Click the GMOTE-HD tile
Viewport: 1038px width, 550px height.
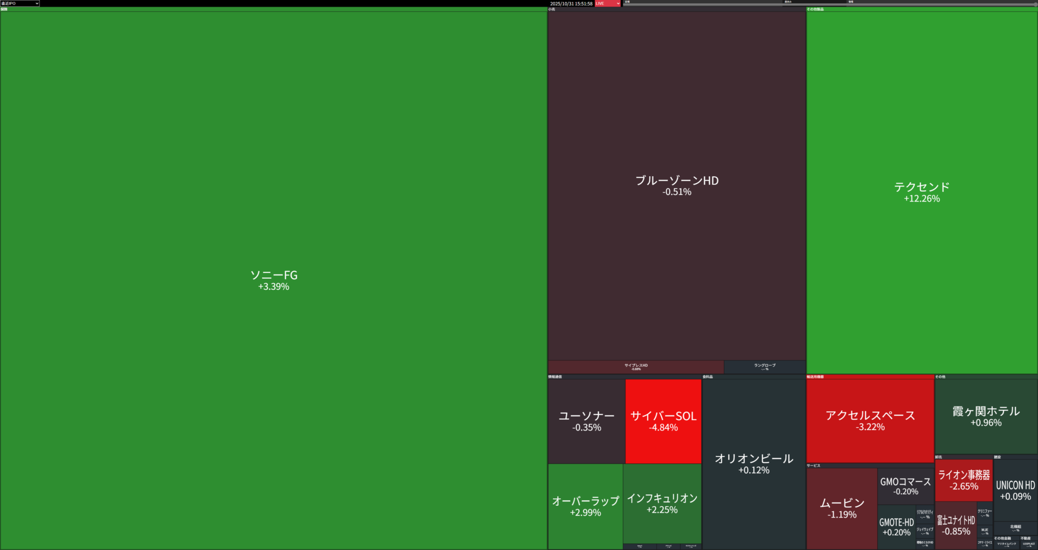(896, 527)
